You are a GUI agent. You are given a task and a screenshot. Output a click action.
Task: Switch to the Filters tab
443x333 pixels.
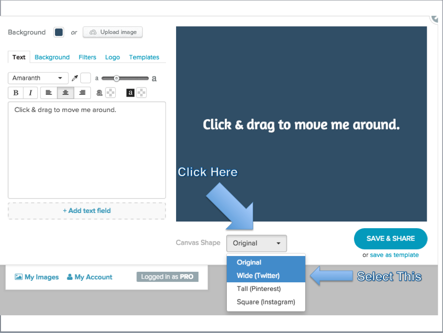(x=87, y=57)
